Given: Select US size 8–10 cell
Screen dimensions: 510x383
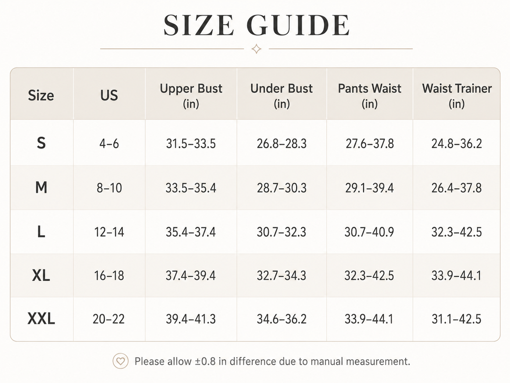Looking at the screenshot, I should point(109,188).
